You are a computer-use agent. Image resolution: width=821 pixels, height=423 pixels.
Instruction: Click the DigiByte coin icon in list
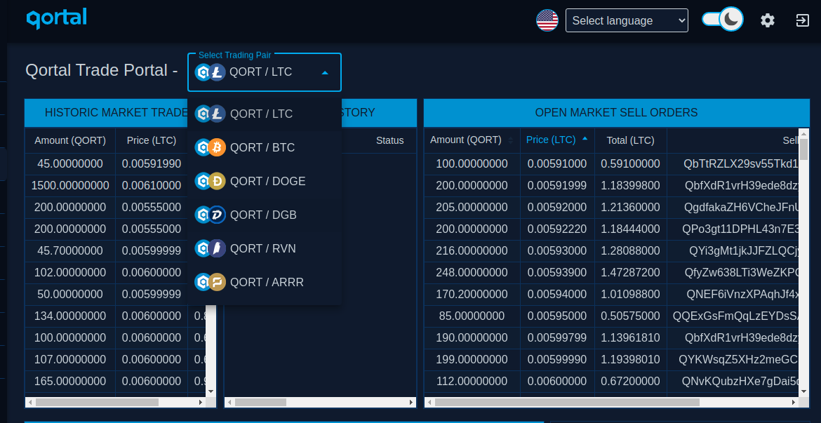pyautogui.click(x=217, y=215)
